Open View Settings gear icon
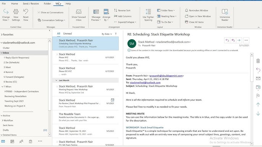This screenshot has height=147, width=262. click(16, 12)
